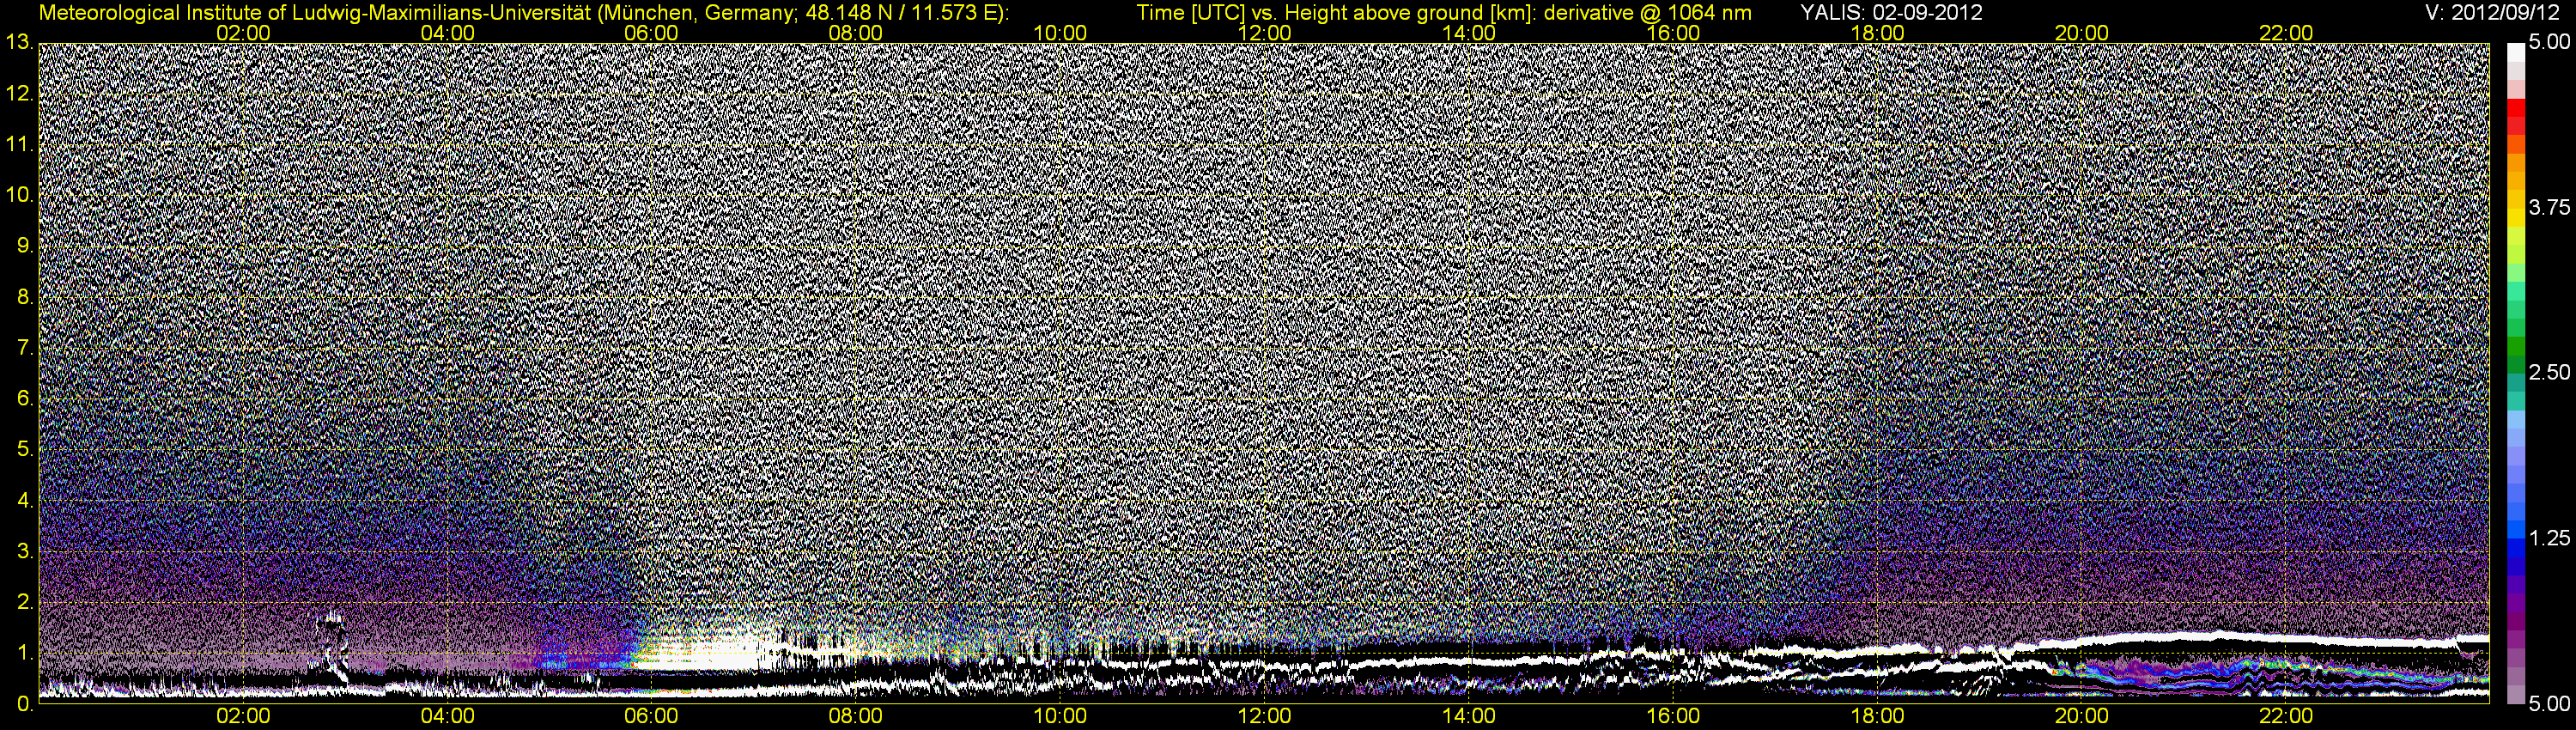This screenshot has height=730, width=2576.
Task: Click the 11 km height axis label
Action: click(19, 144)
